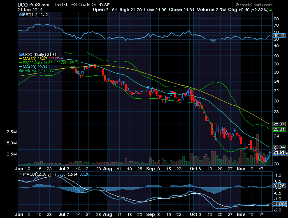This screenshot has height=218, width=288.
Task: Click the 40.12 RSI value tag
Action: tap(279, 36)
